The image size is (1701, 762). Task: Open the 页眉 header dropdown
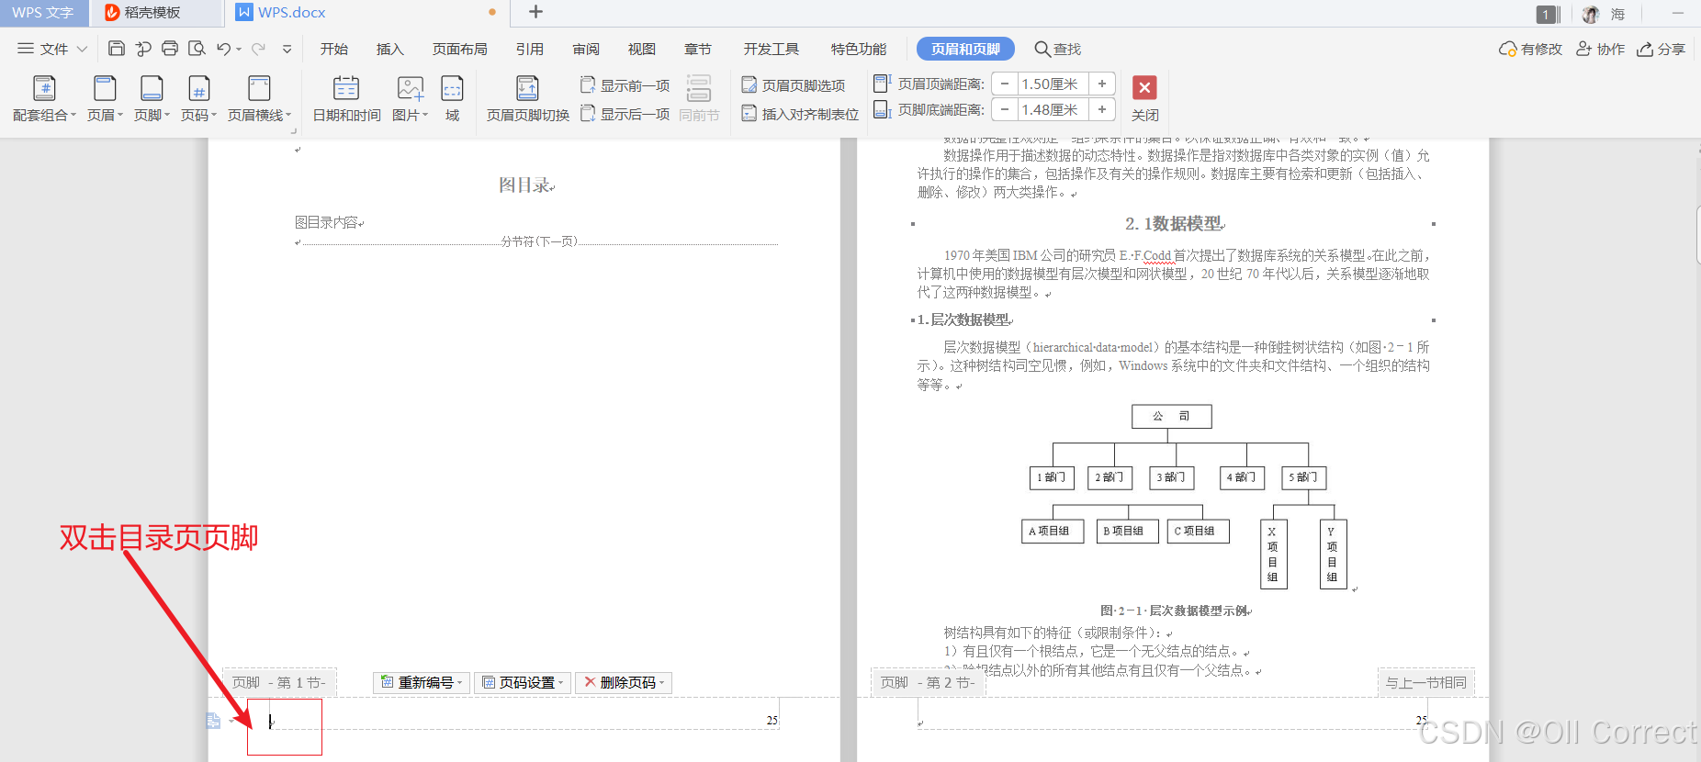click(105, 99)
